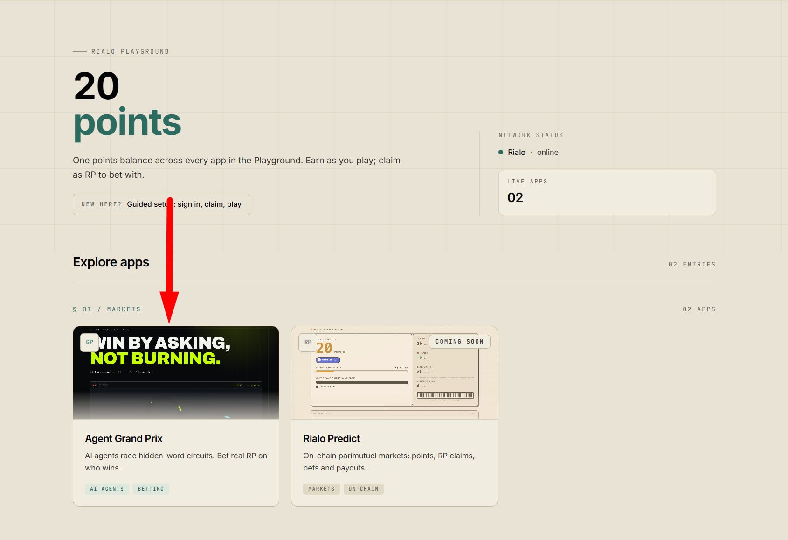Click the 02 ENTRIES counter
Image resolution: width=788 pixels, height=540 pixels.
click(692, 264)
